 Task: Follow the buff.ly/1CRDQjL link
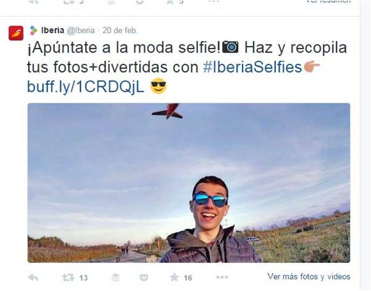pos(86,87)
